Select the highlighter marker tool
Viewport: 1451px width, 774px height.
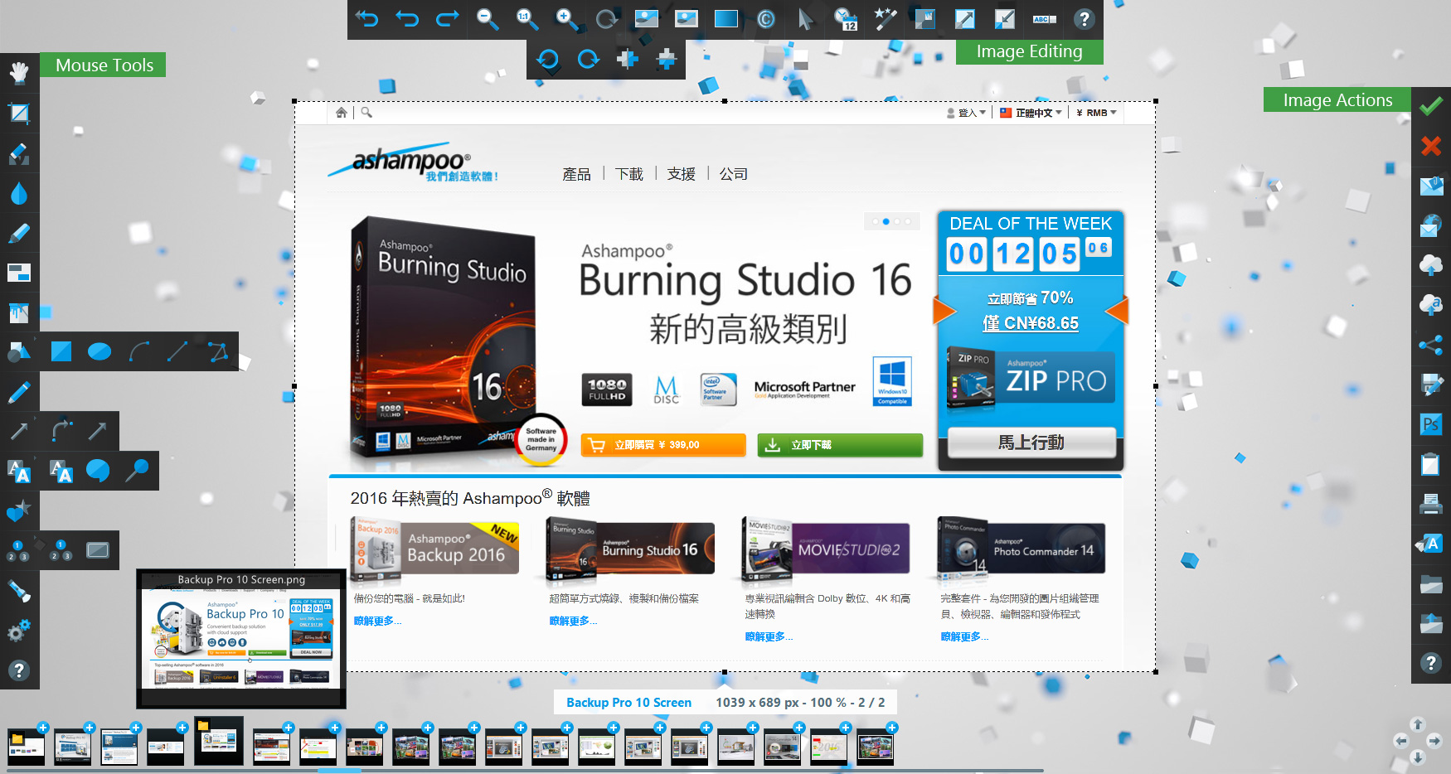click(19, 233)
